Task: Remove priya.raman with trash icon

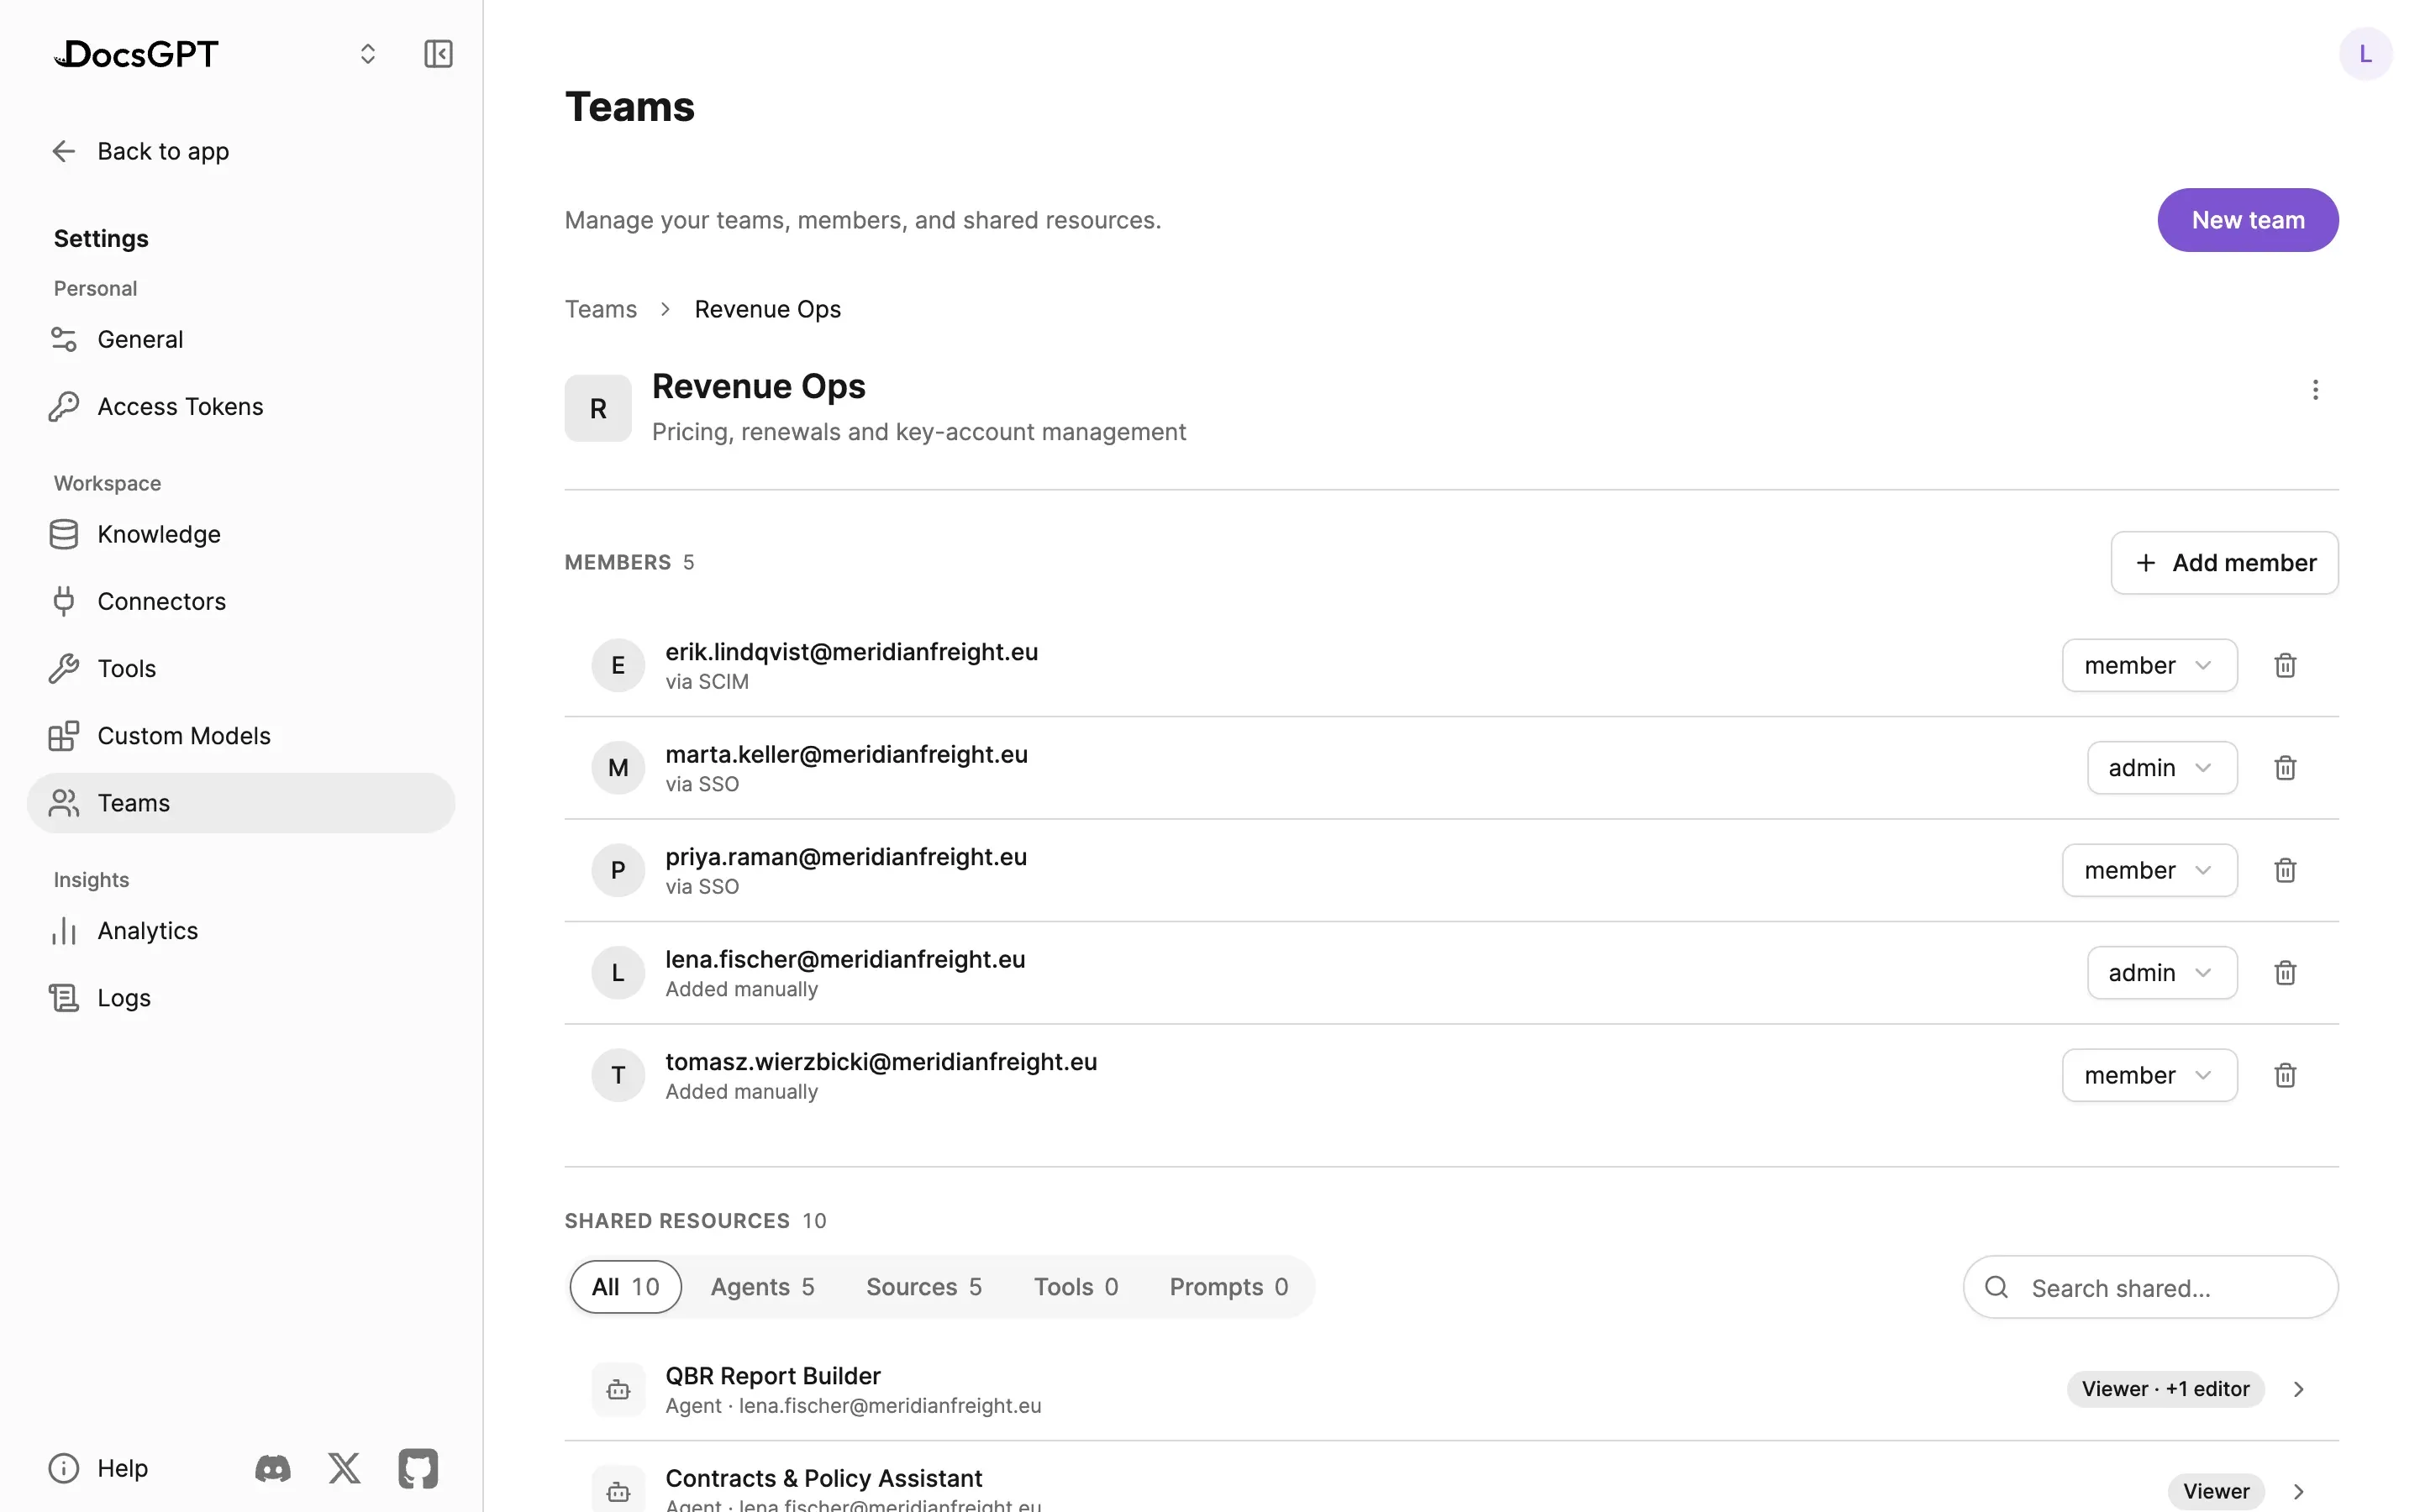Action: [2285, 870]
